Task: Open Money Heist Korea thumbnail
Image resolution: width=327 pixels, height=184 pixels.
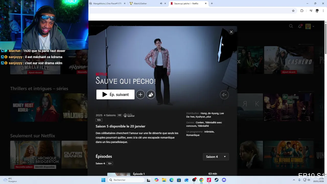Action: [35, 108]
